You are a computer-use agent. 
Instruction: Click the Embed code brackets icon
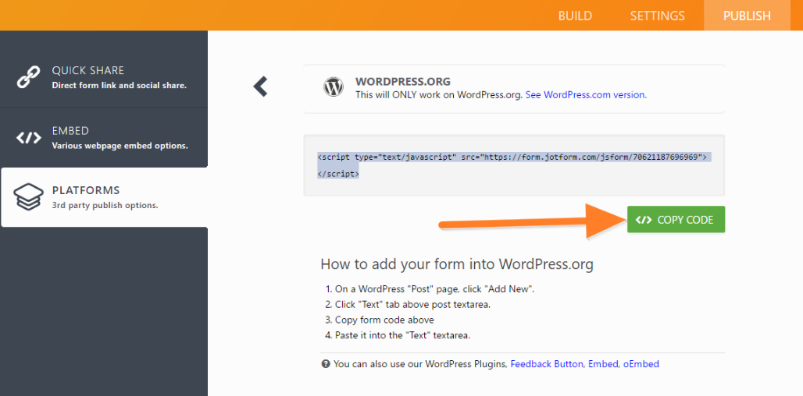29,138
